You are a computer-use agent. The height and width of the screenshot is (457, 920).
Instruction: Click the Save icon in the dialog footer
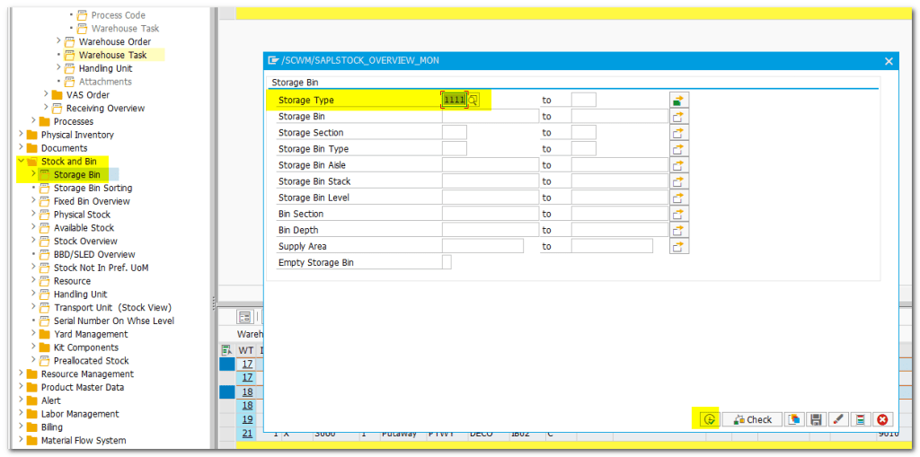(x=816, y=419)
